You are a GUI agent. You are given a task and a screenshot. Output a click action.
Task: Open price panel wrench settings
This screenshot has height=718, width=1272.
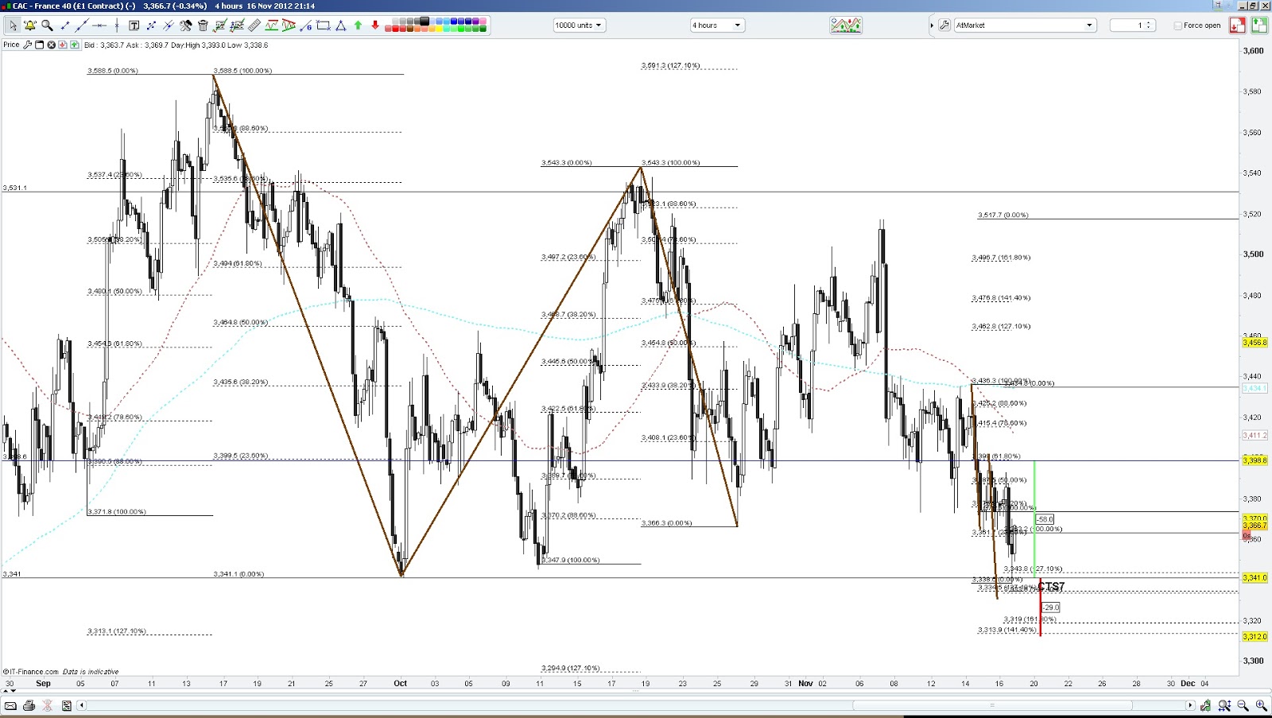[28, 45]
